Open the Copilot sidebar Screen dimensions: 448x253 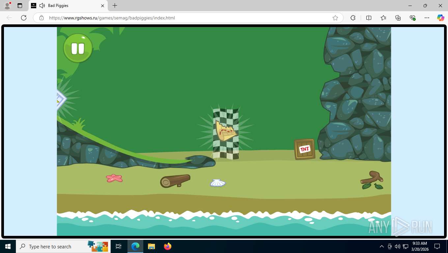click(x=441, y=18)
